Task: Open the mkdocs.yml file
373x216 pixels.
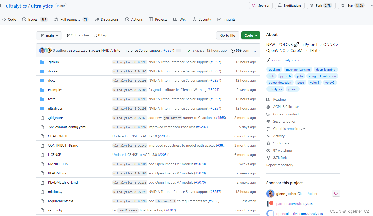Action: (x=57, y=192)
